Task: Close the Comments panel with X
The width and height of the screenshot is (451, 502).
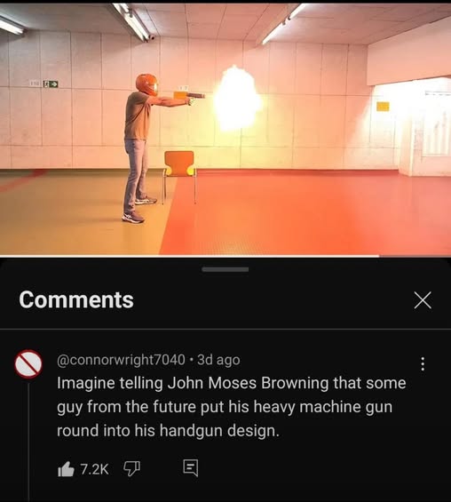Action: (423, 300)
